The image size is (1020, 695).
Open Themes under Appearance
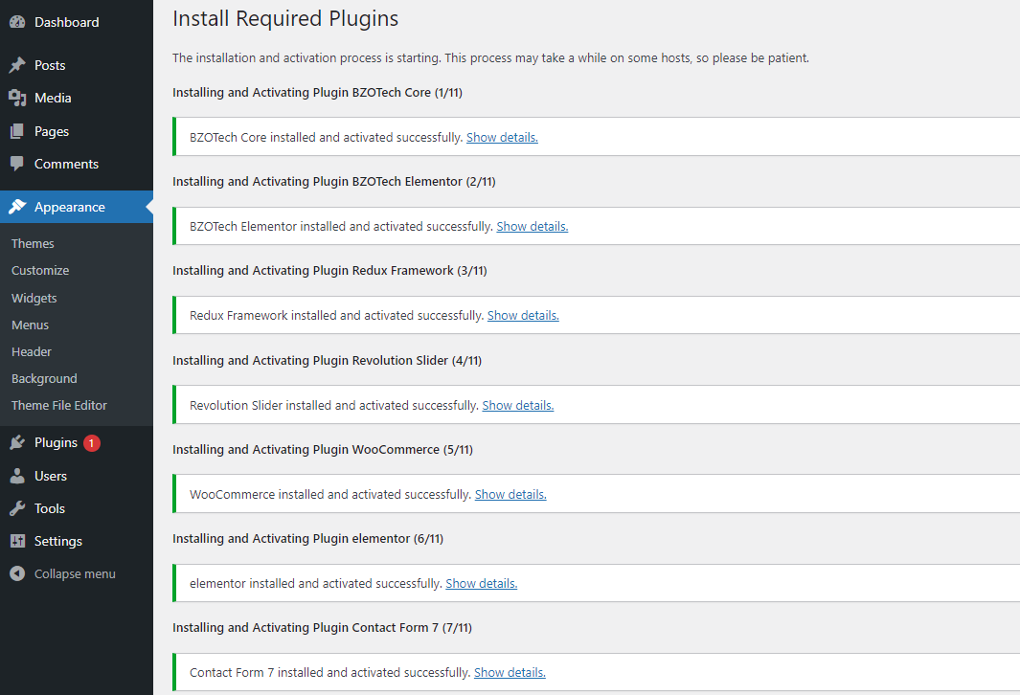pyautogui.click(x=33, y=243)
